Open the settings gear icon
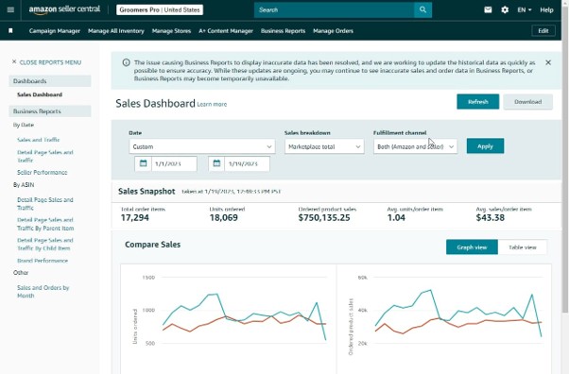The height and width of the screenshot is (374, 569). click(x=505, y=9)
